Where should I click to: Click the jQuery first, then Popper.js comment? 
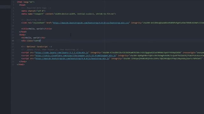pyautogui.click(x=52, y=49)
